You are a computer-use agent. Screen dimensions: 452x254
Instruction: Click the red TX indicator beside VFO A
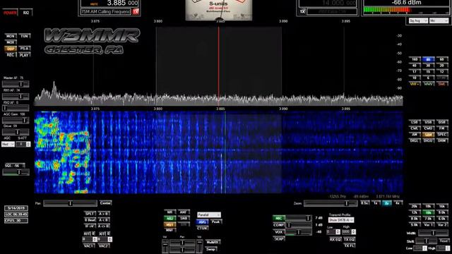click(136, 12)
